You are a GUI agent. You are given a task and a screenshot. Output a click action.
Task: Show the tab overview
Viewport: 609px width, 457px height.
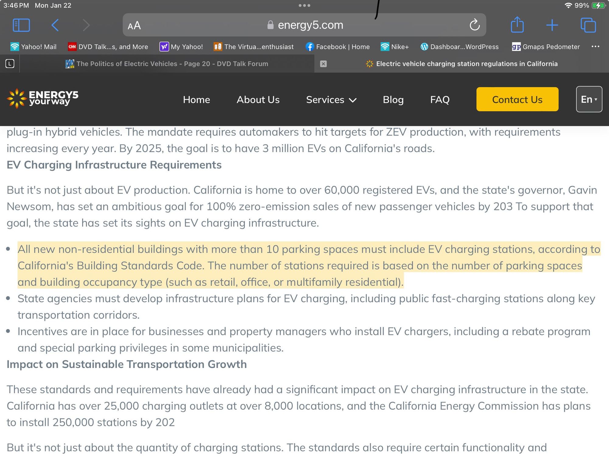[x=588, y=25]
